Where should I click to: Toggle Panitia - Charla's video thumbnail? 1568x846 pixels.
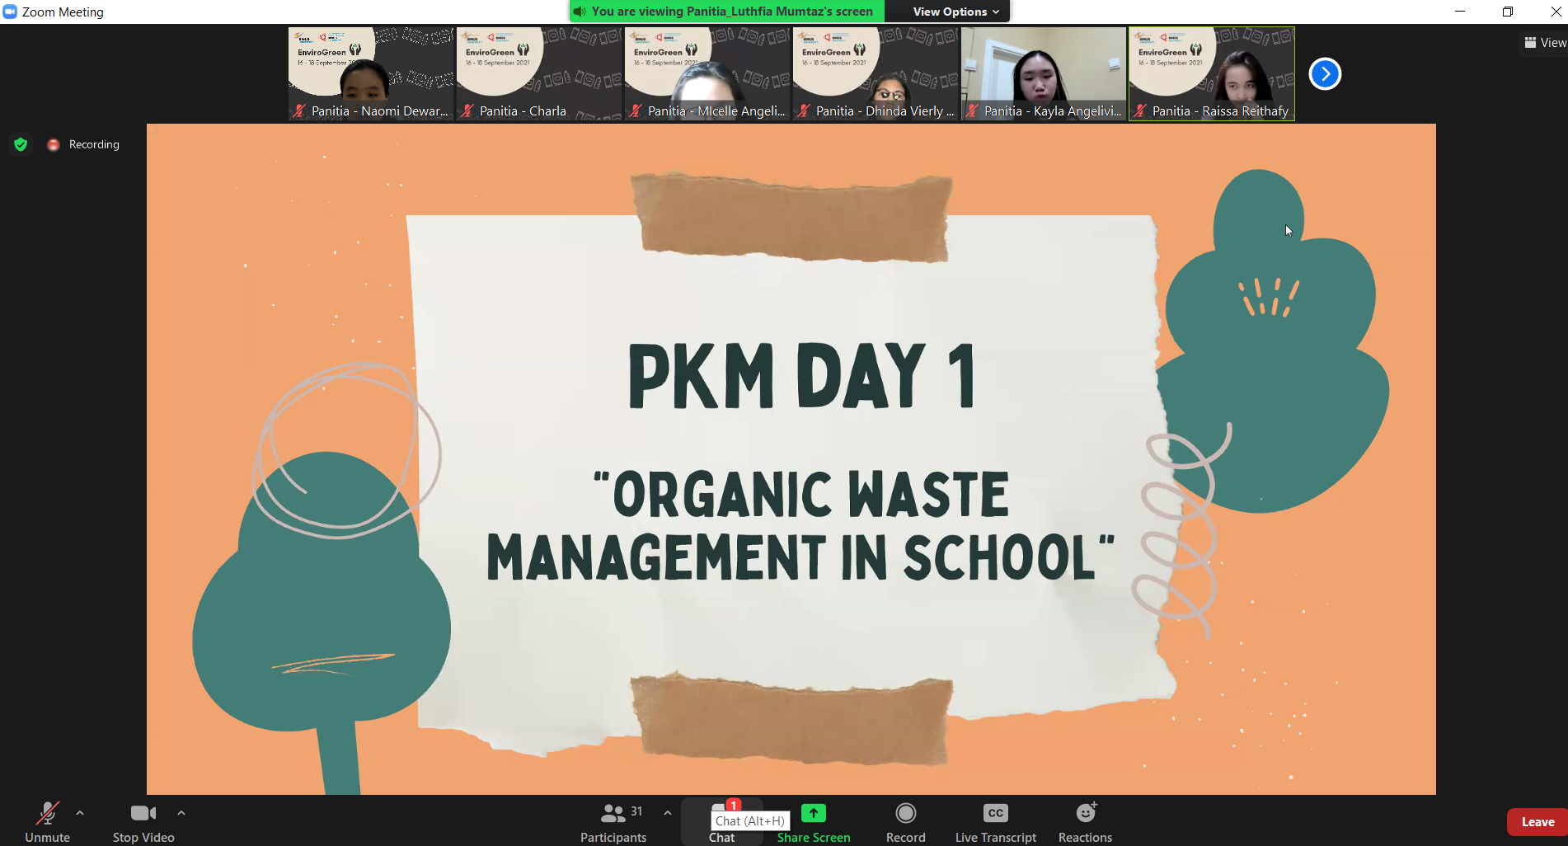[x=538, y=73]
